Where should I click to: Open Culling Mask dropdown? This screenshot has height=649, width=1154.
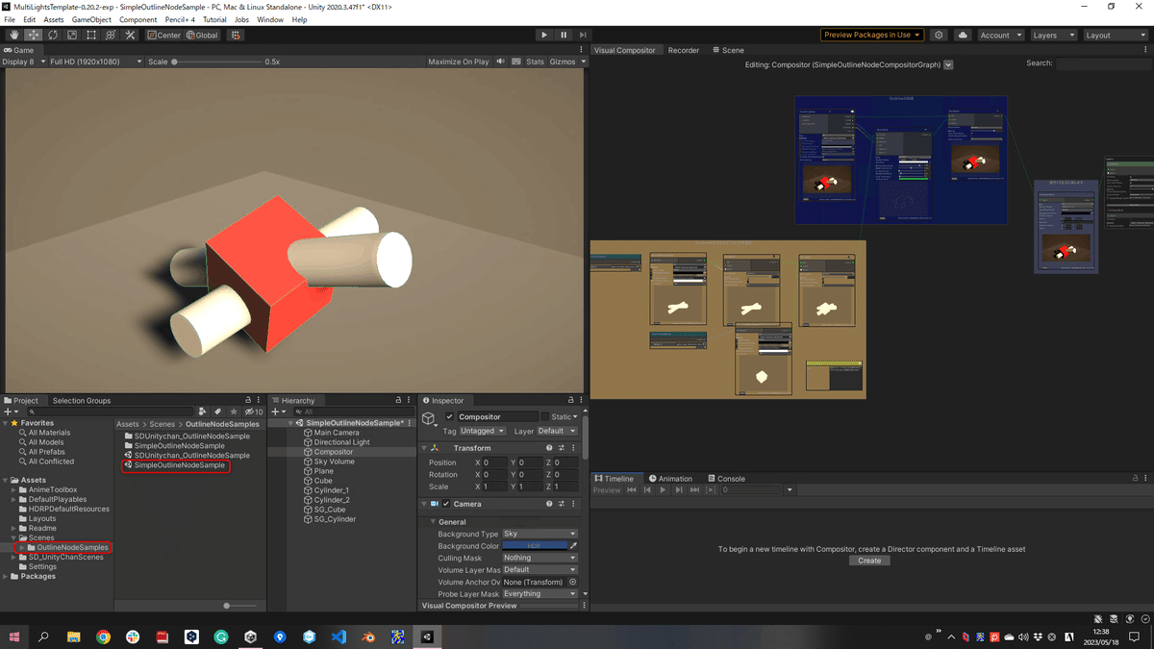[539, 558]
